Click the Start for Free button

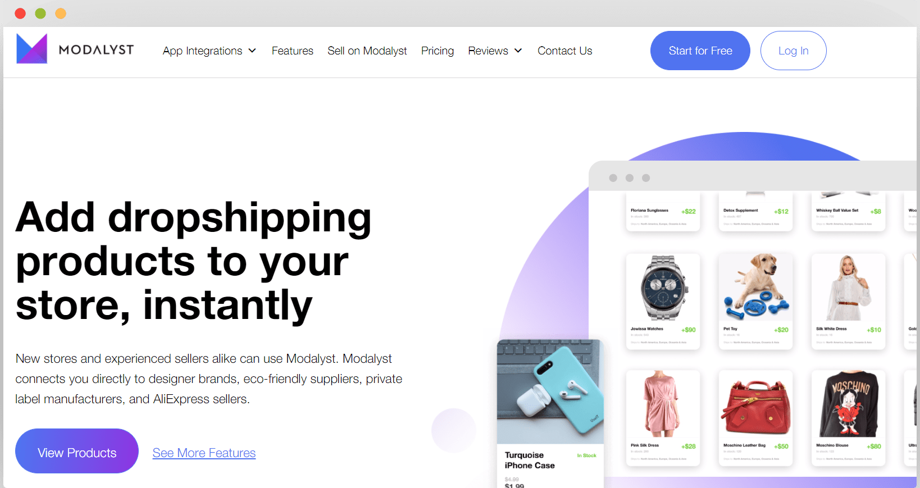[700, 51]
